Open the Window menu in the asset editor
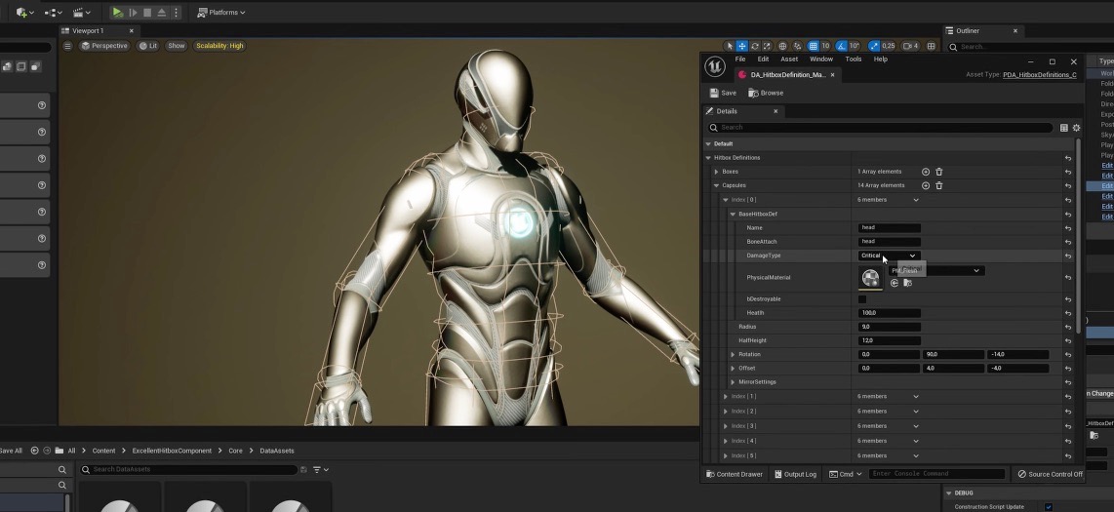This screenshot has width=1114, height=512. pyautogui.click(x=821, y=59)
